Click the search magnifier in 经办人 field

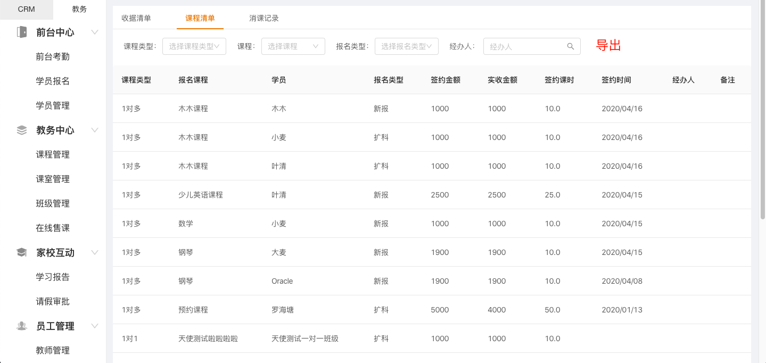(x=571, y=46)
